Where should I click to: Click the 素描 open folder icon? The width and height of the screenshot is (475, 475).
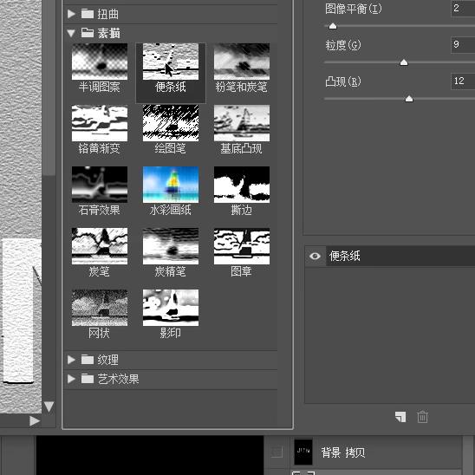tap(88, 33)
